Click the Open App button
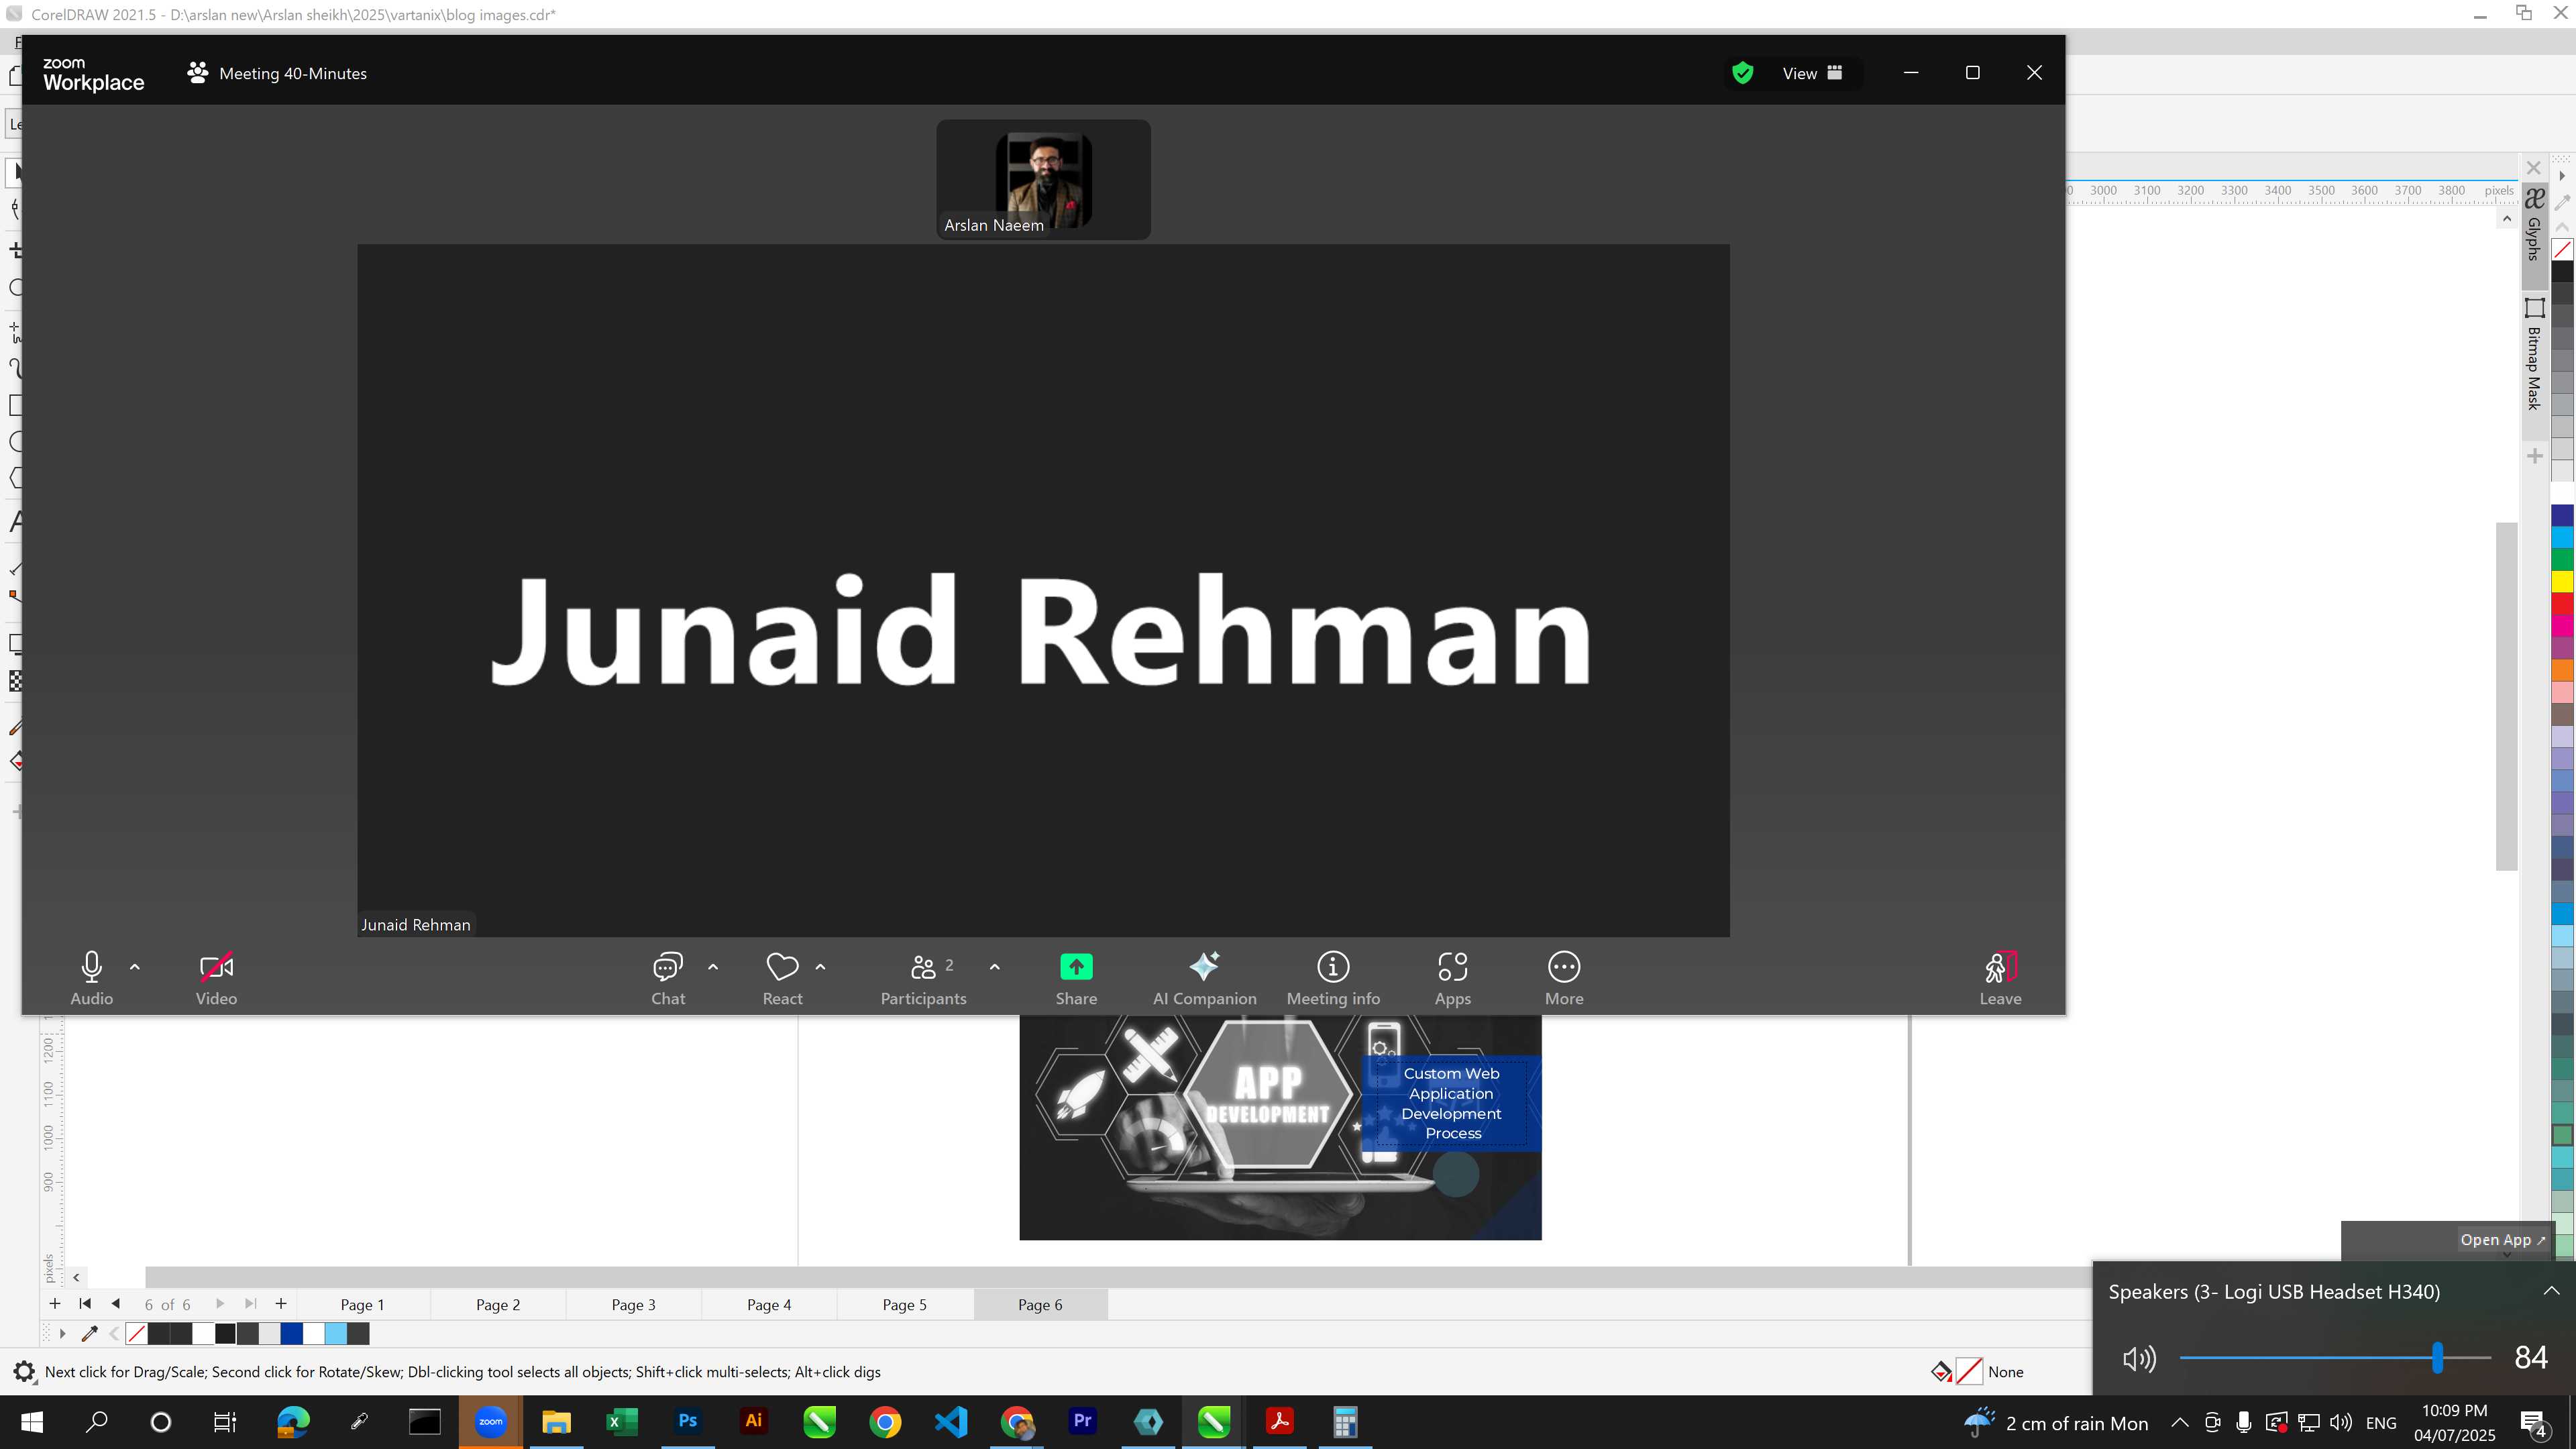The height and width of the screenshot is (1449, 2576). tap(2502, 1240)
